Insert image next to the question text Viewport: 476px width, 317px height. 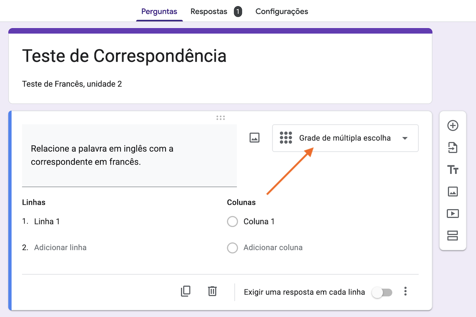click(254, 138)
